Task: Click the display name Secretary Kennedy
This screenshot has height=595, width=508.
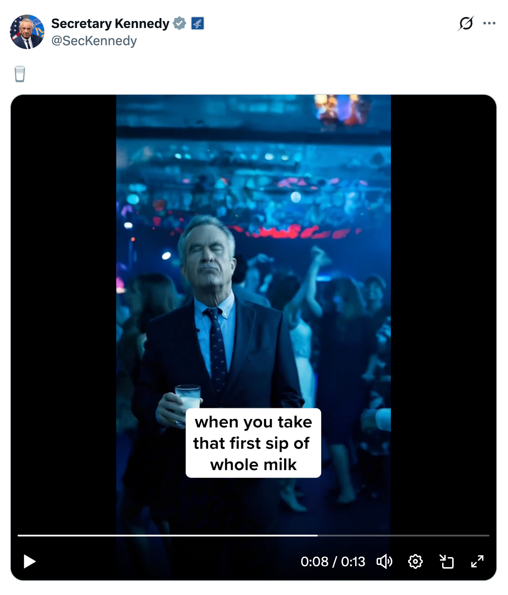Action: 110,23
